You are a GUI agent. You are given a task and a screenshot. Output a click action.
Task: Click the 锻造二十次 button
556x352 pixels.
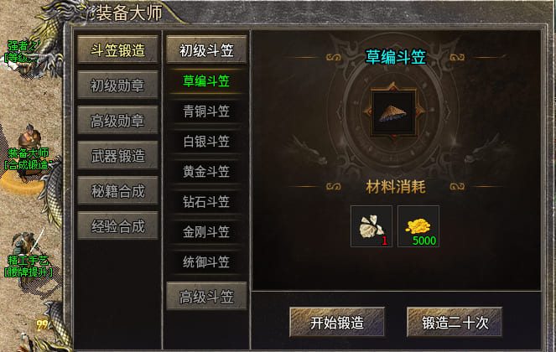455,322
